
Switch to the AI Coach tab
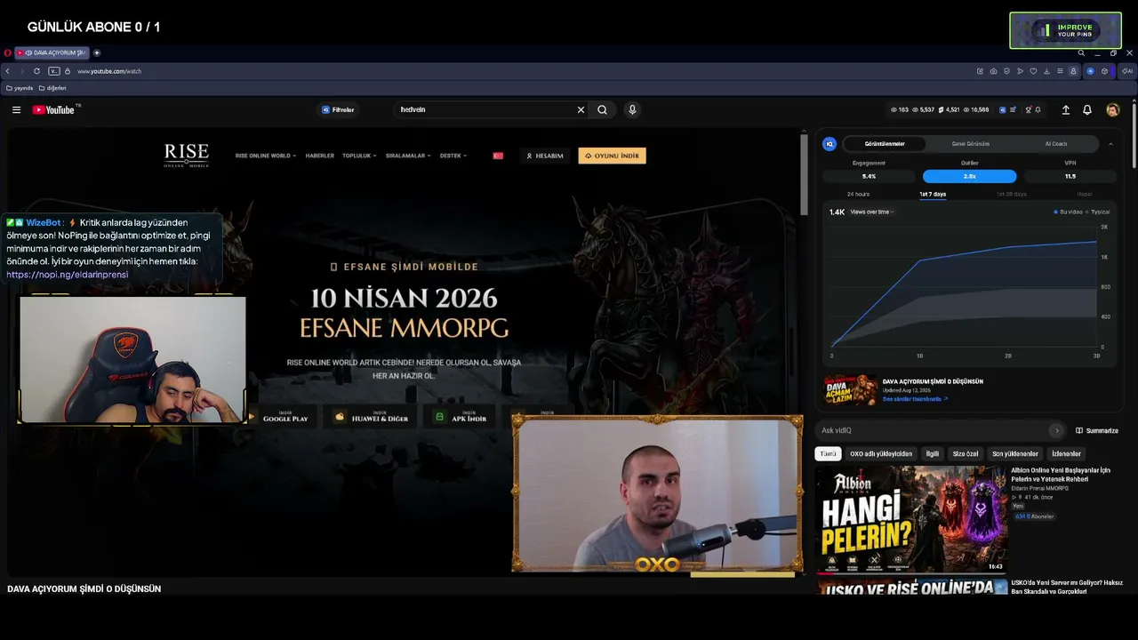tap(1056, 144)
